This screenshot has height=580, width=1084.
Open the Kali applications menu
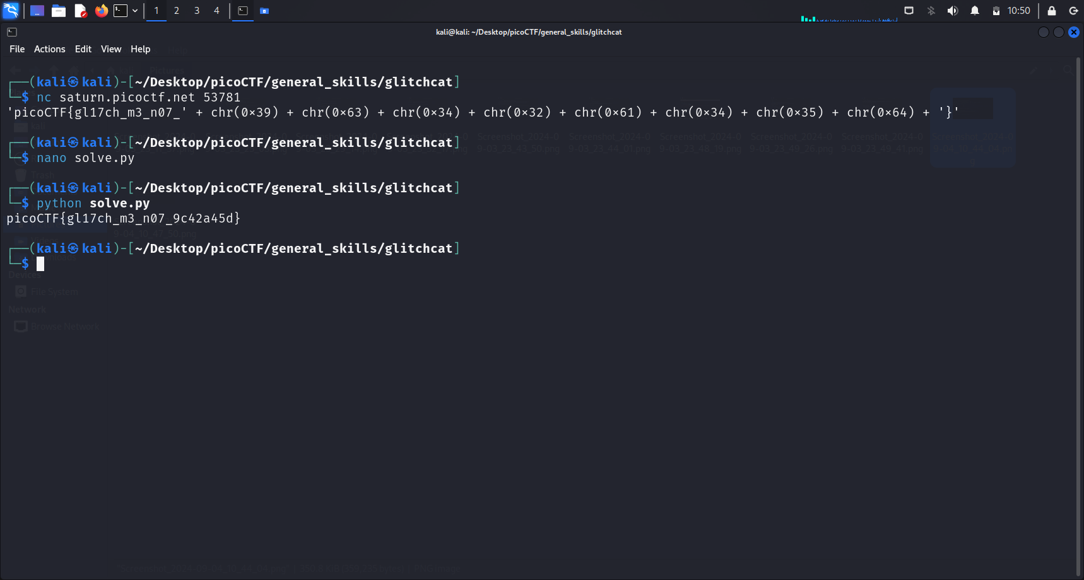pyautogui.click(x=11, y=11)
